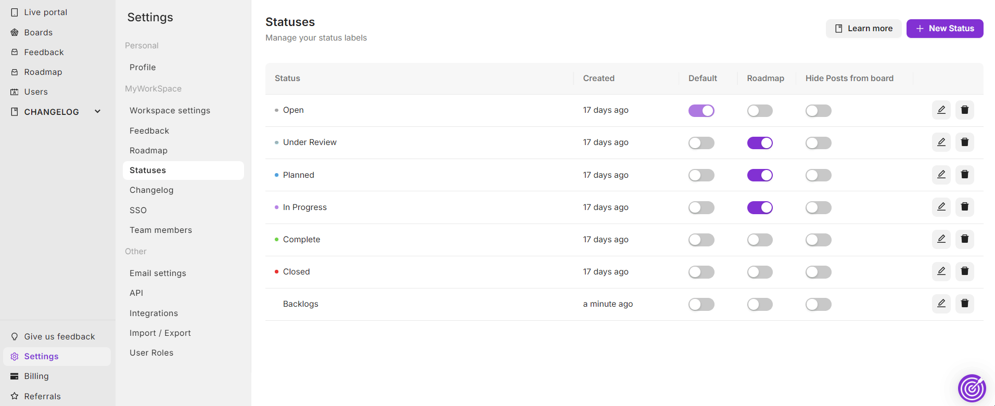
Task: Click trash icon for Under Review status
Action: [965, 142]
